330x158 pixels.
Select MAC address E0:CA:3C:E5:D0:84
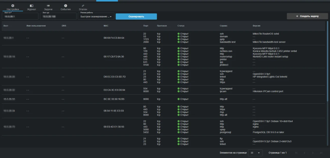coord(114,90)
